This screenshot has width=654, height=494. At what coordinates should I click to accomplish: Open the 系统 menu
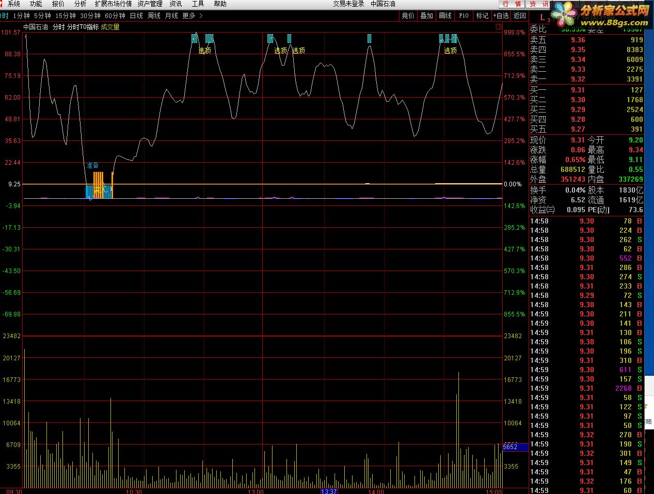coord(13,4)
